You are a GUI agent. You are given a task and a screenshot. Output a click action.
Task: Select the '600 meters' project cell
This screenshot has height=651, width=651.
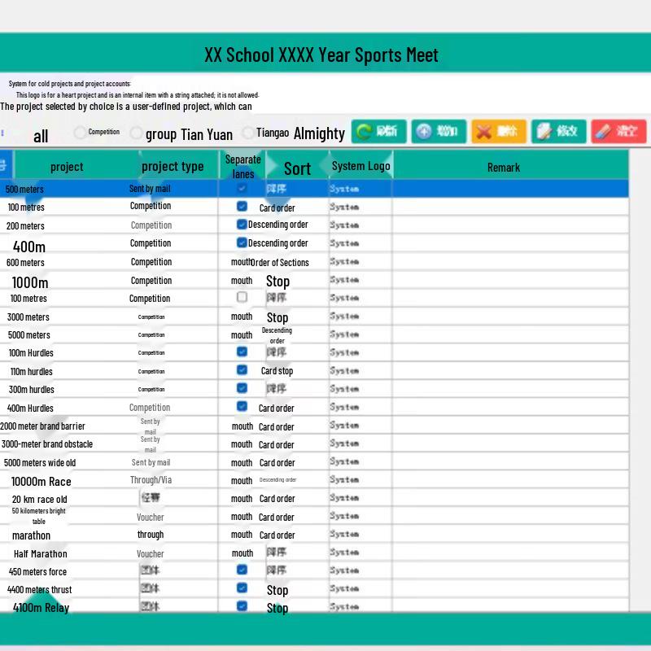tap(25, 262)
